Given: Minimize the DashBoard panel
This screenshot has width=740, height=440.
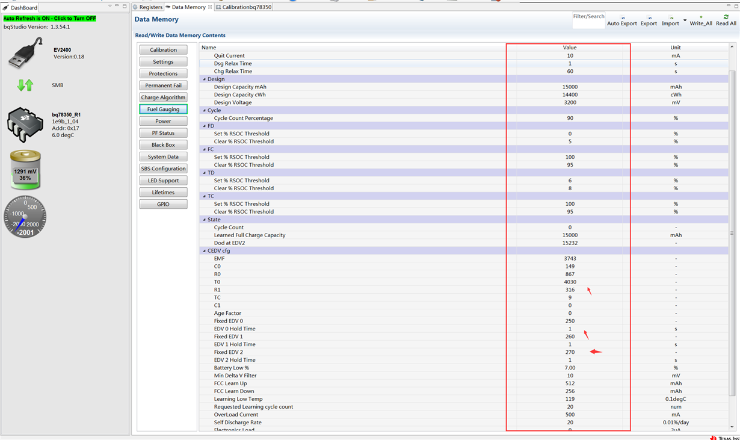Looking at the screenshot, I should [117, 5].
